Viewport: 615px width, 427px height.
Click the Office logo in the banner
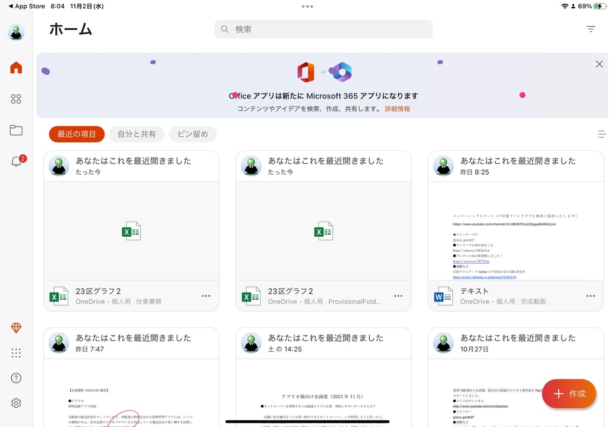(306, 72)
